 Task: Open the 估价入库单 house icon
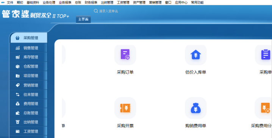click(196, 54)
